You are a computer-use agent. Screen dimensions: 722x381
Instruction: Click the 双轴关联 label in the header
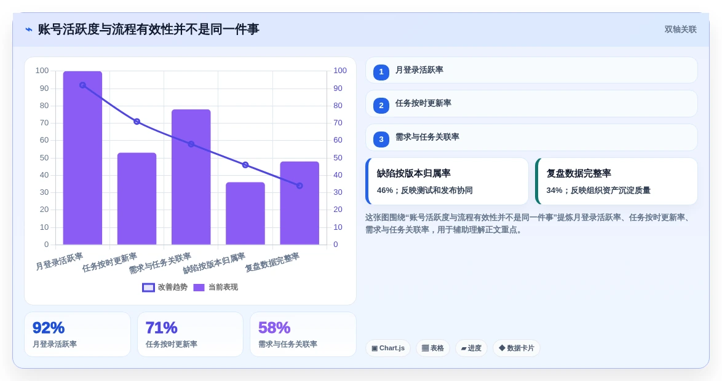click(680, 29)
